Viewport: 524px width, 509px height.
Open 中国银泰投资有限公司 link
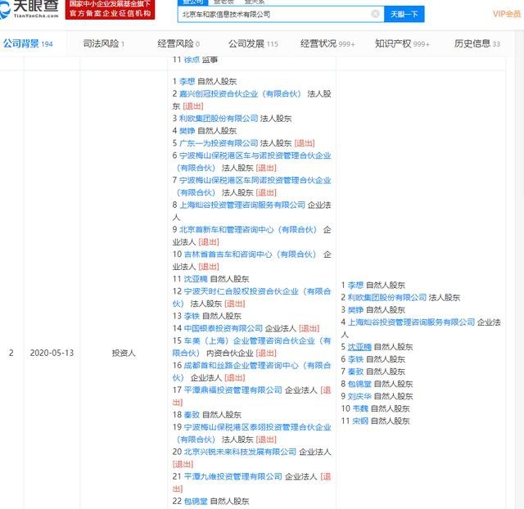click(224, 329)
